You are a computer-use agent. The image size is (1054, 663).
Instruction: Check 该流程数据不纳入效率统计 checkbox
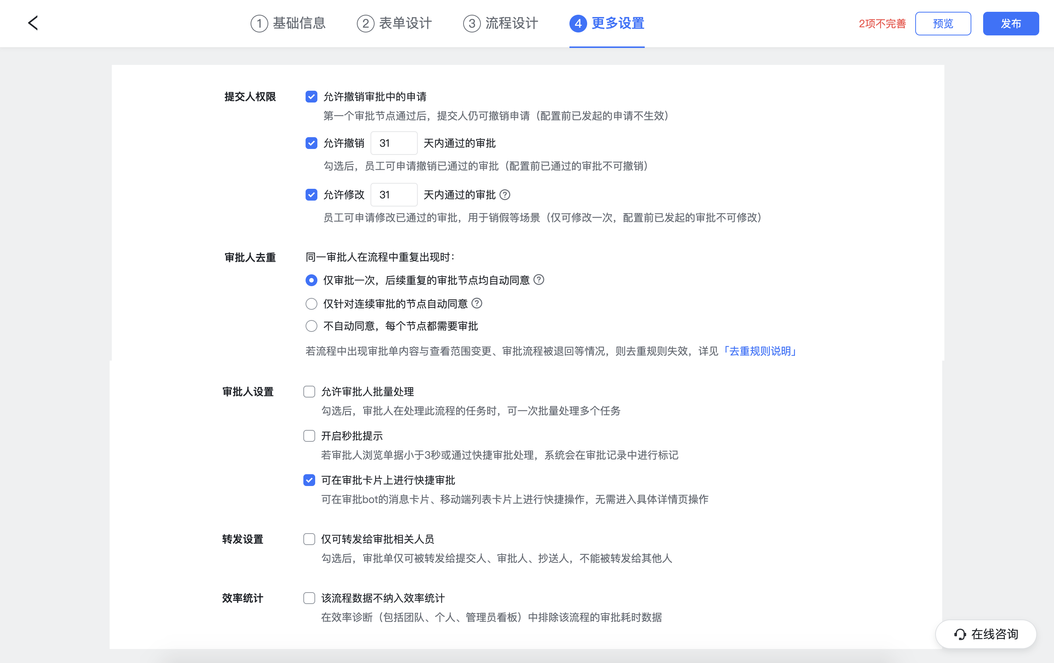click(310, 598)
